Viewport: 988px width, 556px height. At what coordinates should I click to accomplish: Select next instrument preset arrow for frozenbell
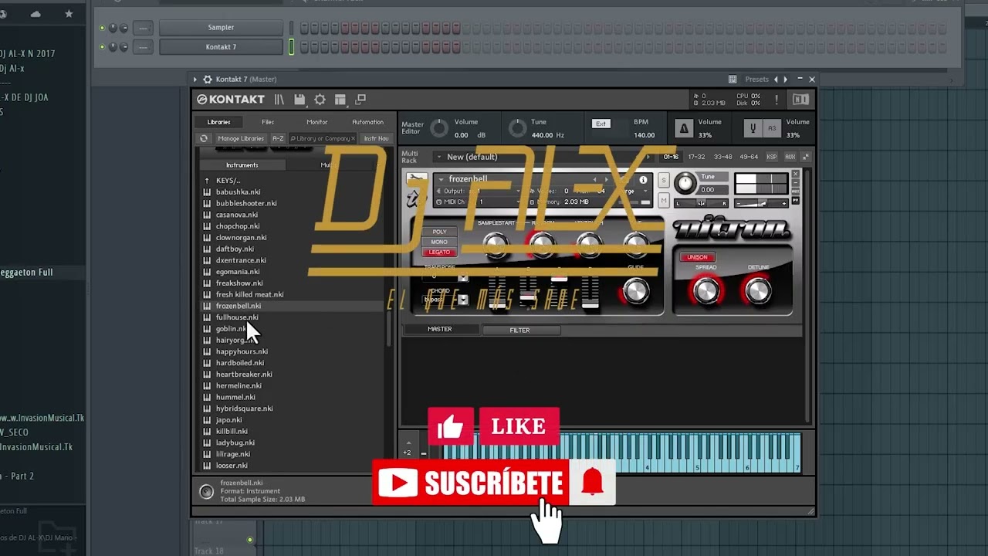(606, 180)
